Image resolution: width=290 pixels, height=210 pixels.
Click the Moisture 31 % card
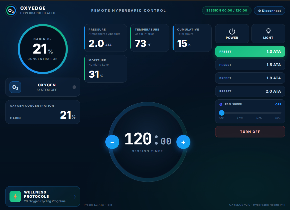105,69
